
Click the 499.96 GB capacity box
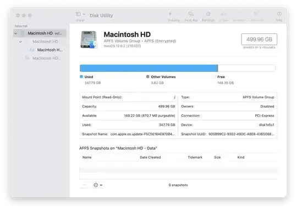[259, 39]
